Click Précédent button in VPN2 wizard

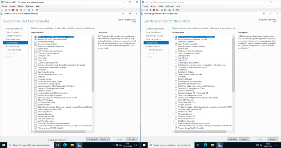pos(92,139)
